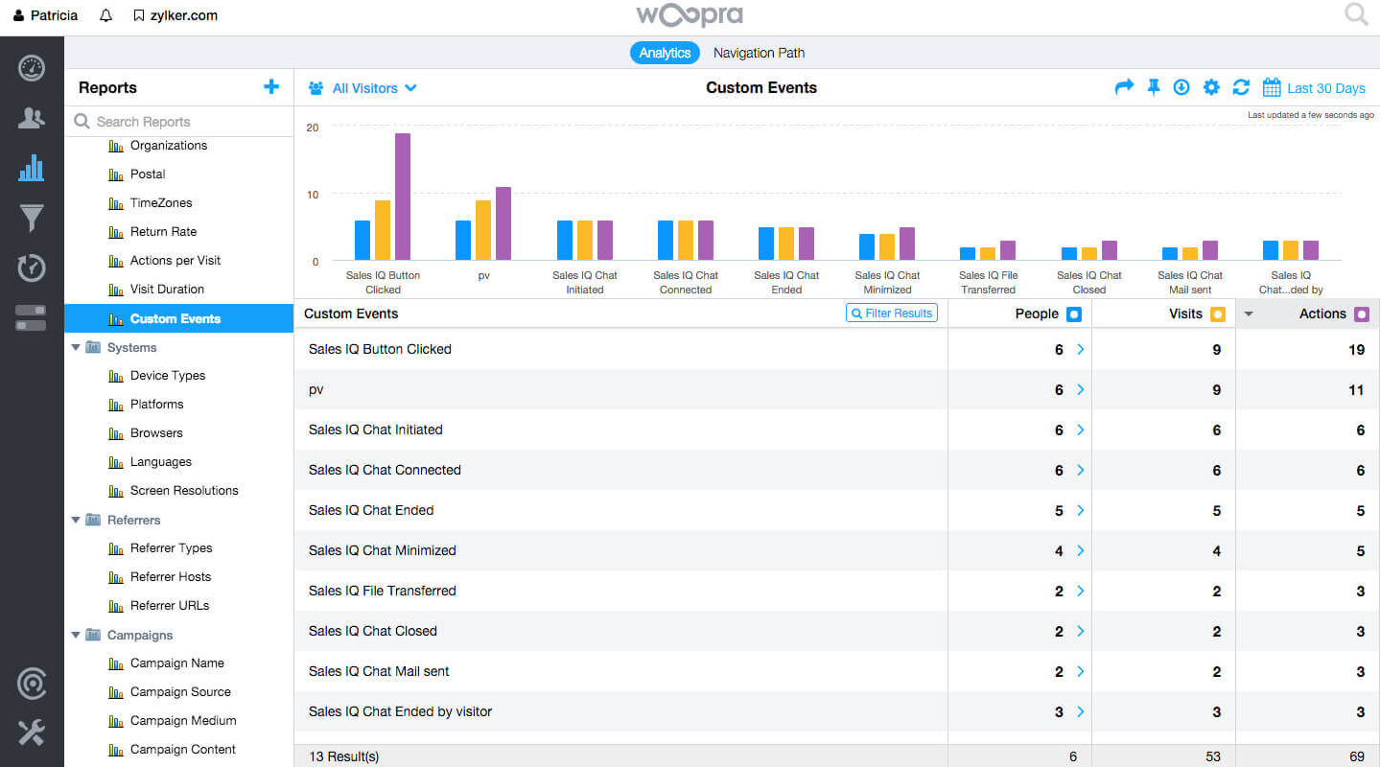Download the report using download icon
The width and height of the screenshot is (1380, 767).
1181,87
